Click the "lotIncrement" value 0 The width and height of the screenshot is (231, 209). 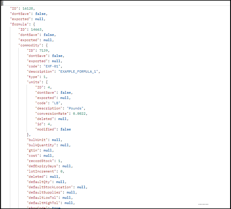(x=61, y=171)
